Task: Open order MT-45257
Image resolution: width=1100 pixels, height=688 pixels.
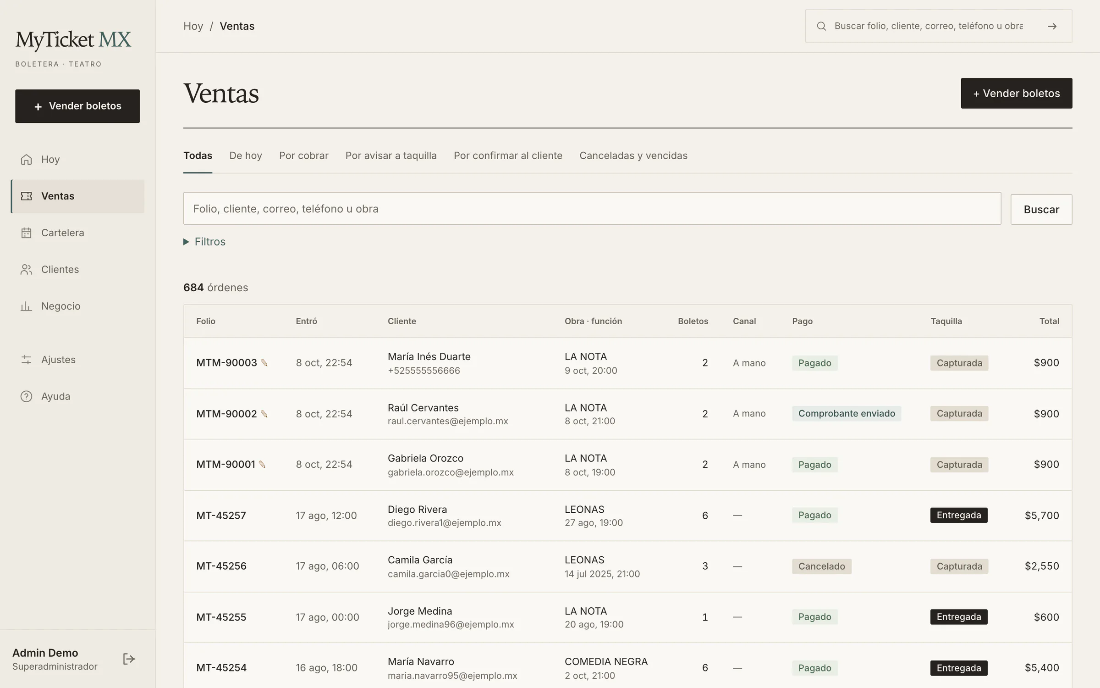Action: pyautogui.click(x=221, y=516)
